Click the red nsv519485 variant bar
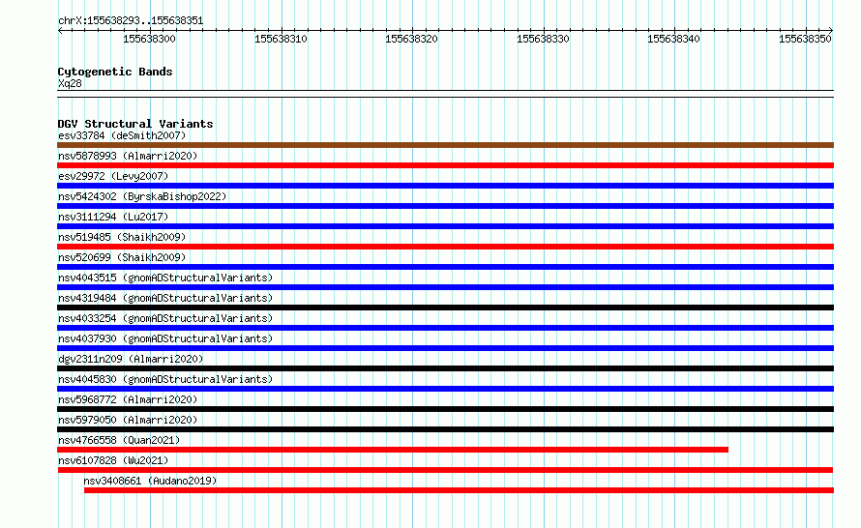 click(x=445, y=247)
